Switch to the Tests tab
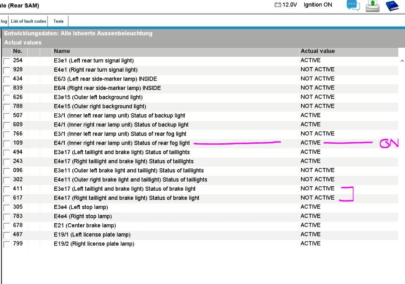Viewport: 405px width, 284px height. pos(58,21)
